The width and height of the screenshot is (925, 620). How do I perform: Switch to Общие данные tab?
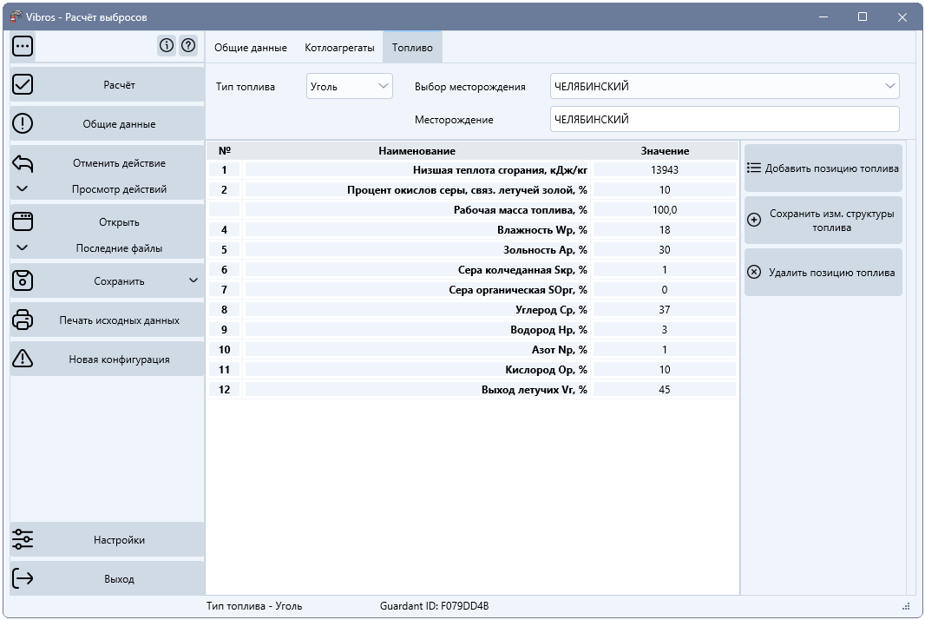(251, 47)
